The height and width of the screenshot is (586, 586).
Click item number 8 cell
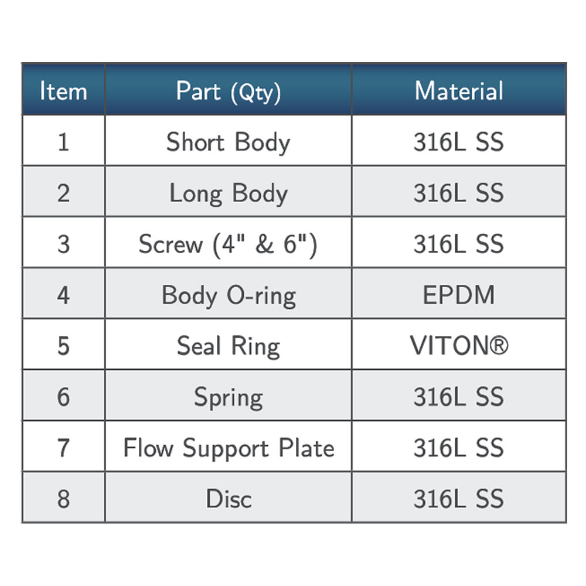(x=63, y=499)
